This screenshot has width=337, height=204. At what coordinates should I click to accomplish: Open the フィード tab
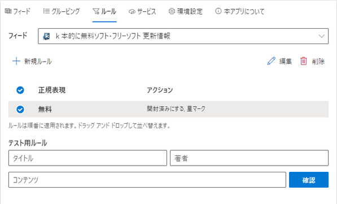click(x=17, y=11)
